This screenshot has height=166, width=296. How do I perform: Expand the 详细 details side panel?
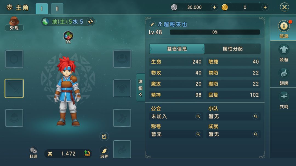tap(140, 87)
